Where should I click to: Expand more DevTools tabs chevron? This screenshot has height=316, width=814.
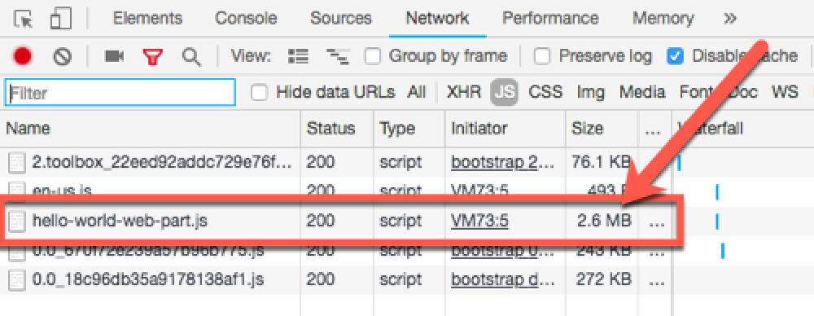(x=730, y=19)
